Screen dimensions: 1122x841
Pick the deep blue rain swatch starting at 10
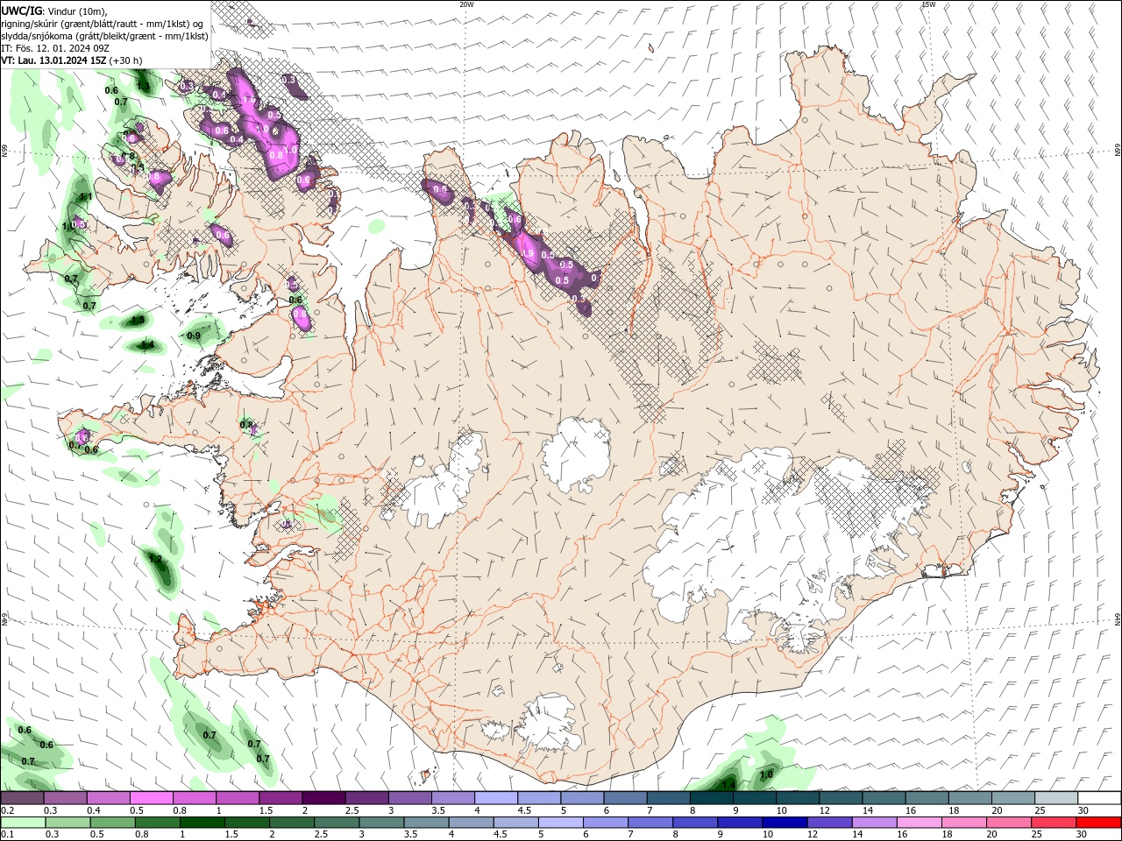784,823
